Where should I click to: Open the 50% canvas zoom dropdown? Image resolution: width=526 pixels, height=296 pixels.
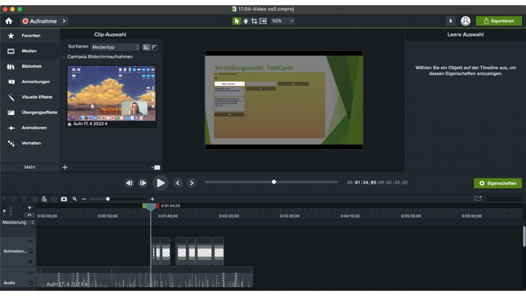point(283,21)
